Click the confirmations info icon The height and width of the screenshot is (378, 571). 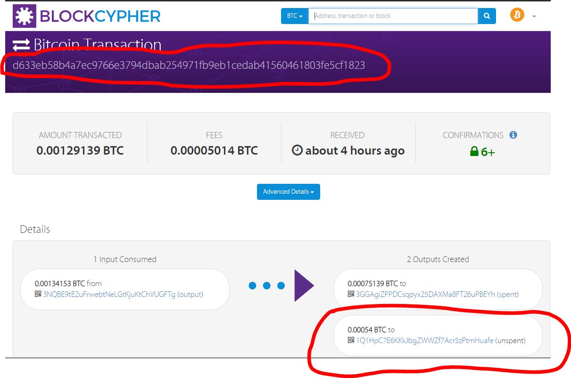coord(513,135)
